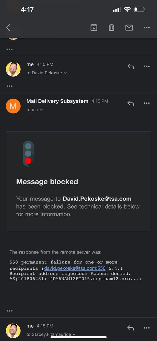Mark the thread unread via the envelope icon
The image size is (157, 341).
click(129, 28)
